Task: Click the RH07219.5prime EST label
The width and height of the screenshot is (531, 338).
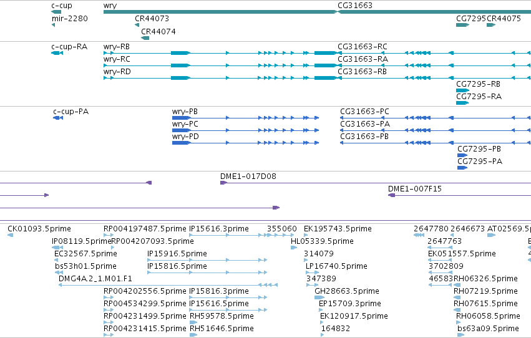Action: coord(485,291)
